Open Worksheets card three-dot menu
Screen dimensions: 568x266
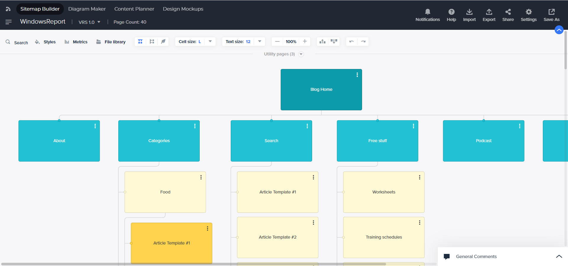pos(419,177)
